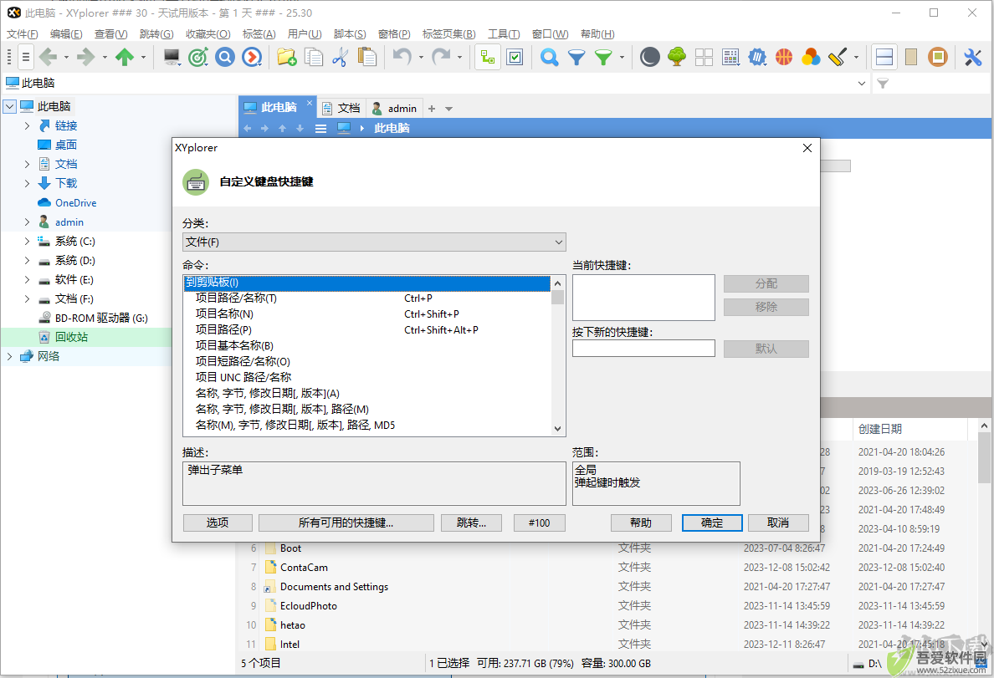
Task: Click the Redo toolbar icon
Action: coord(441,58)
